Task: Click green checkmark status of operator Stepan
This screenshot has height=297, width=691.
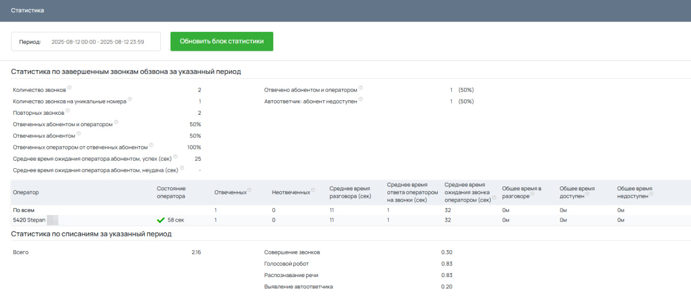Action: pos(160,220)
